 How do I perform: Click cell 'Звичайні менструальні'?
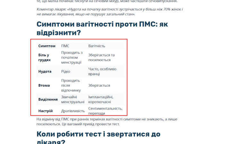73,99
